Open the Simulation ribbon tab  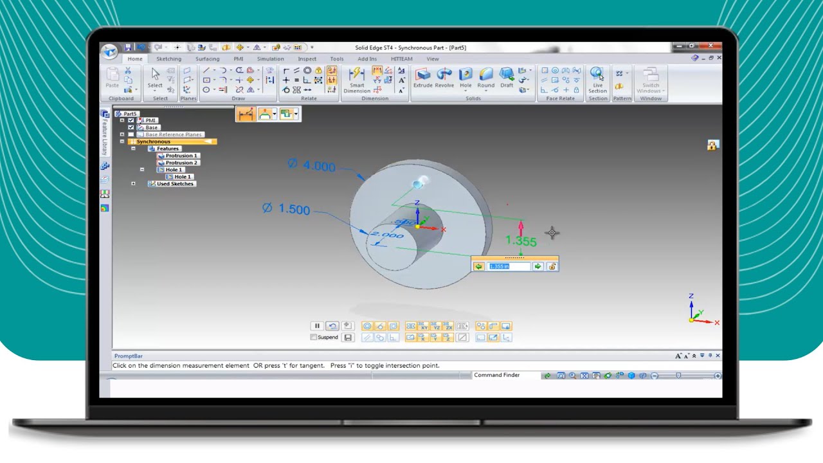pyautogui.click(x=270, y=59)
